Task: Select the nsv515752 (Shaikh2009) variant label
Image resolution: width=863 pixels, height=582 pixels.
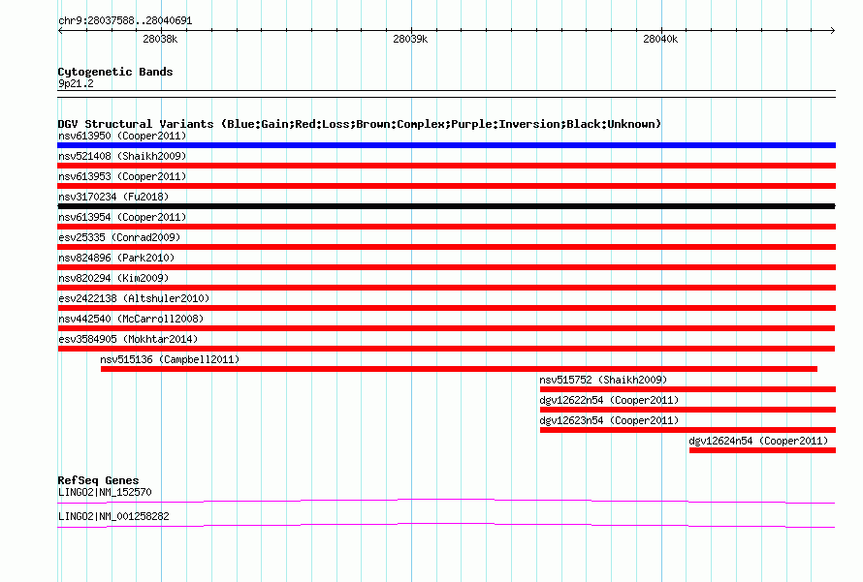Action: 603,380
